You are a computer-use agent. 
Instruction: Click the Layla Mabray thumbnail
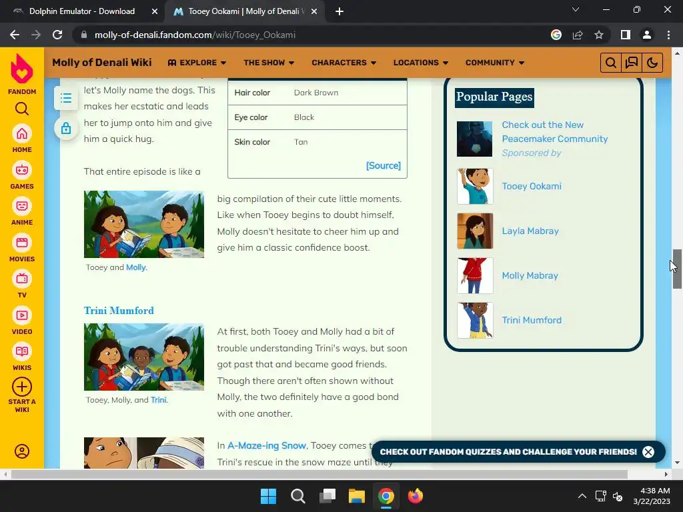point(475,231)
